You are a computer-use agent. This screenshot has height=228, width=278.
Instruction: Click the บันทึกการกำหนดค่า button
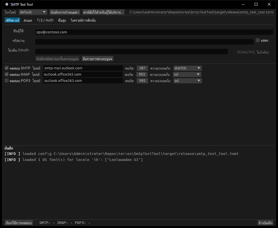tap(65, 12)
